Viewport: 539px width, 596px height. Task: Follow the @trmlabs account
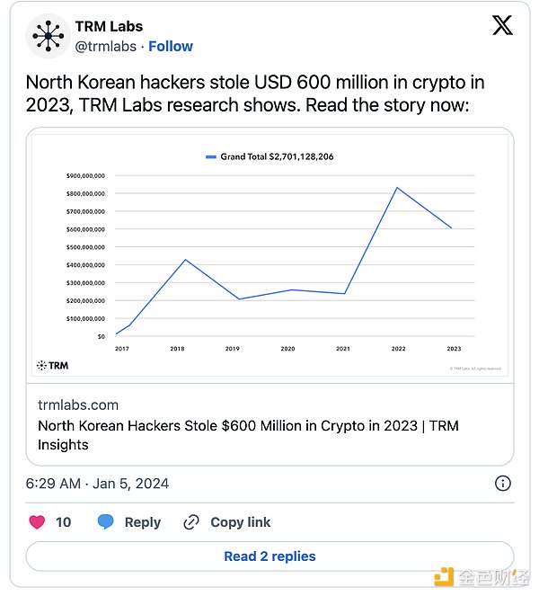pos(171,46)
